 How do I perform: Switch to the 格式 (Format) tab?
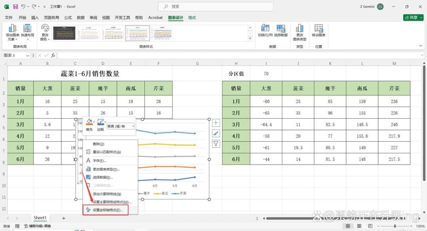coord(192,17)
